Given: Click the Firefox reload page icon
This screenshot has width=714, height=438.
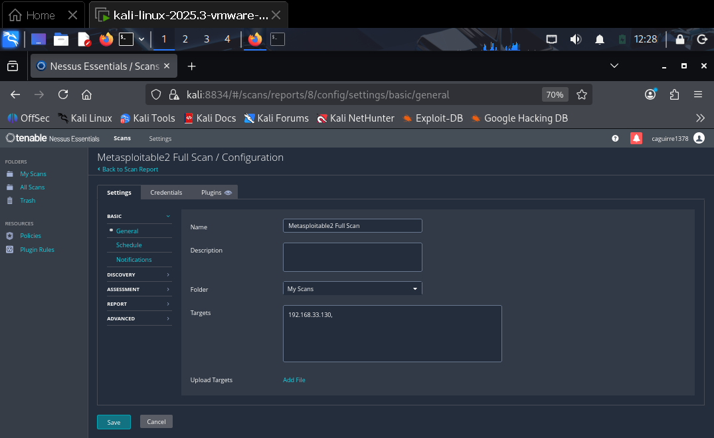Looking at the screenshot, I should (x=63, y=94).
